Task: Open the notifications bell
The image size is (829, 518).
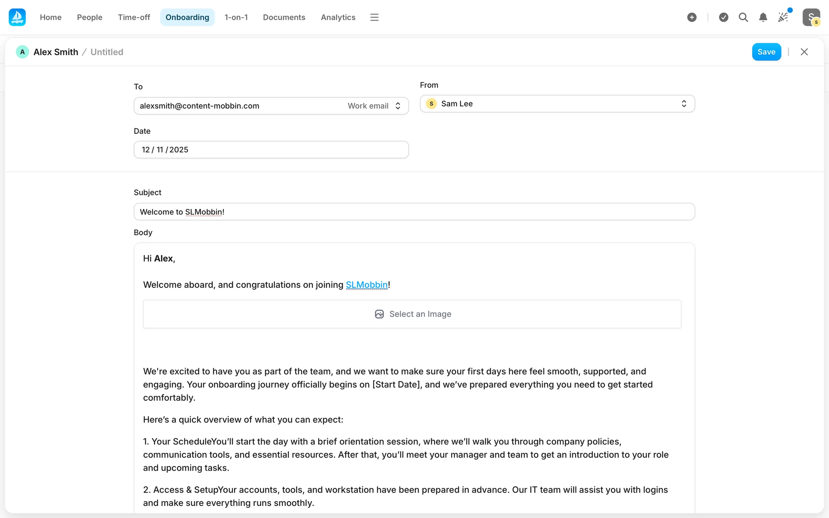Action: [763, 17]
